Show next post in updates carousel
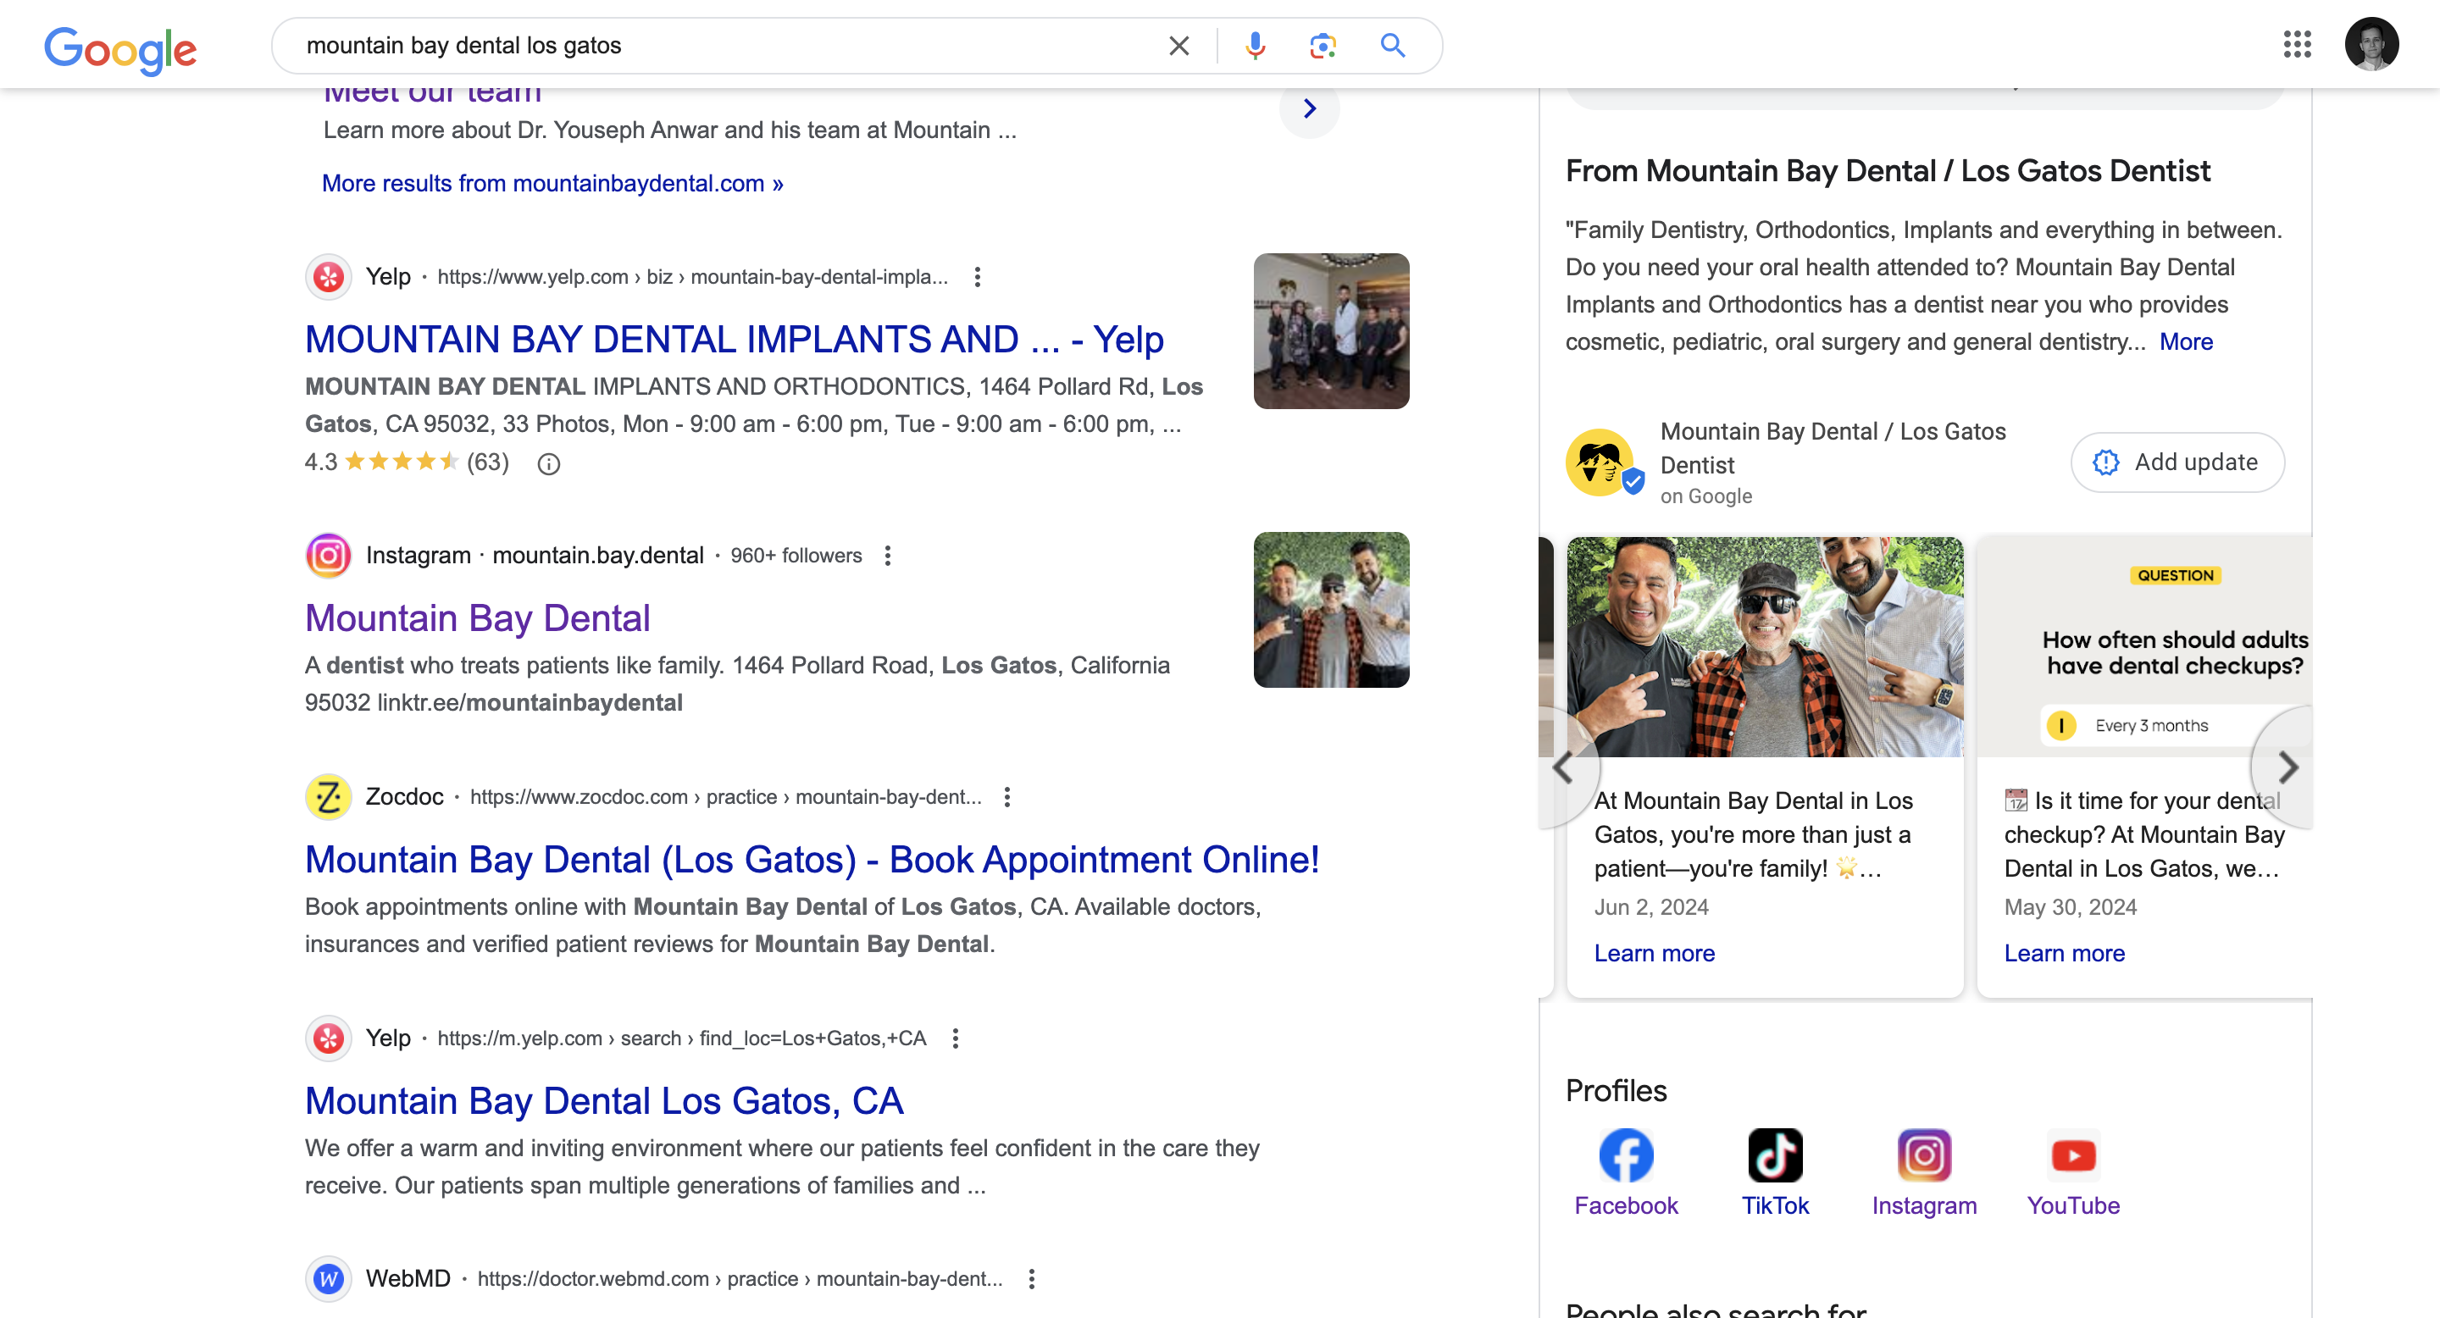The height and width of the screenshot is (1318, 2440). [2287, 767]
